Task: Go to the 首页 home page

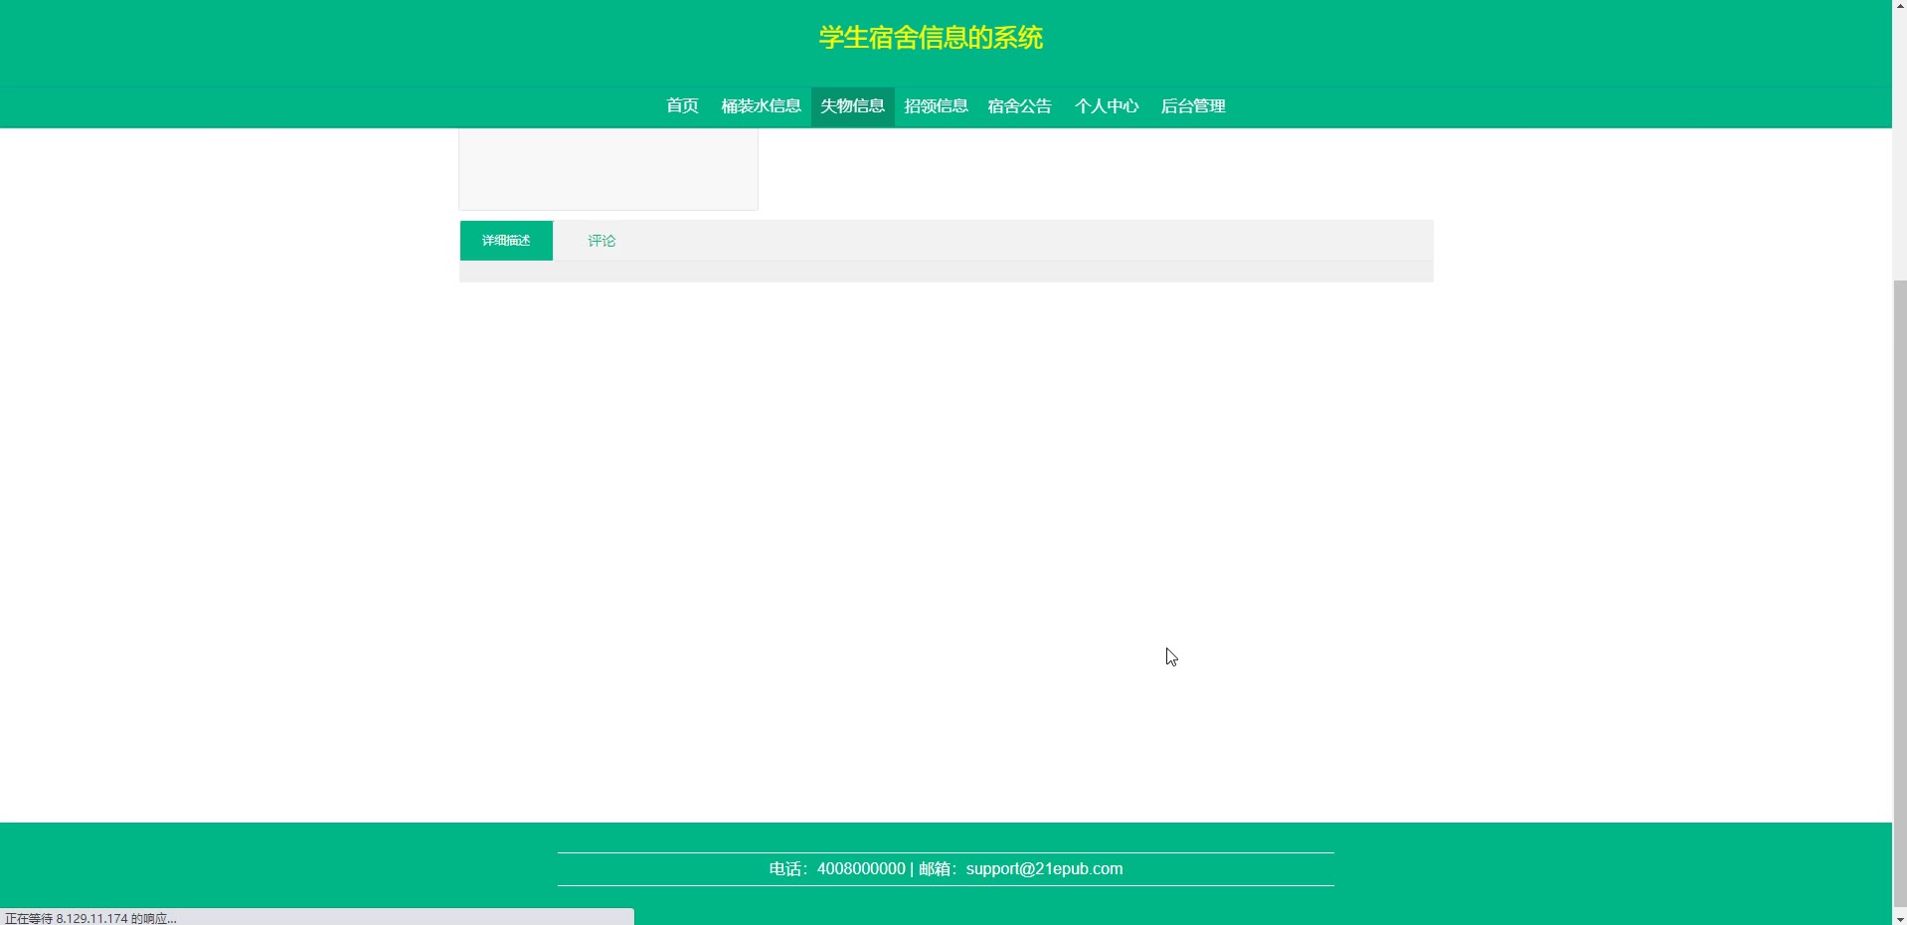Action: 682,106
